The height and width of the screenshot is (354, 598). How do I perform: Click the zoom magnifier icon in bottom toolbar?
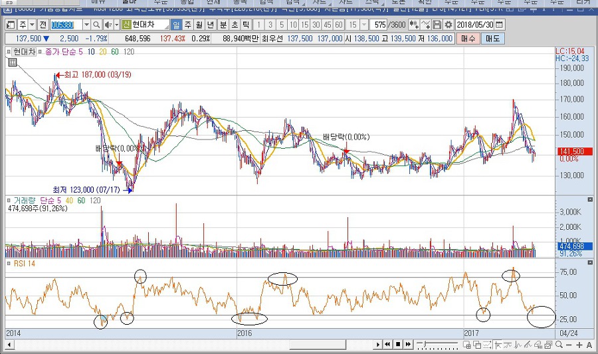(x=558, y=344)
